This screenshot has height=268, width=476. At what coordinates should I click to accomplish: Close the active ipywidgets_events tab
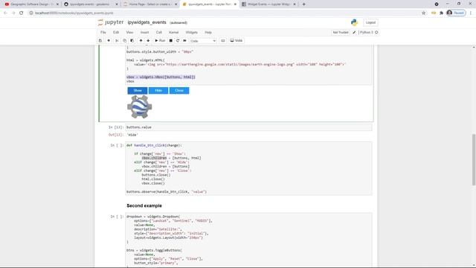[235, 4]
